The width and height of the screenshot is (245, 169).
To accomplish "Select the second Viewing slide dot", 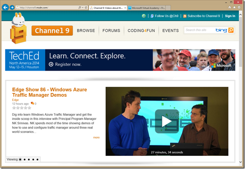I will (25, 159).
